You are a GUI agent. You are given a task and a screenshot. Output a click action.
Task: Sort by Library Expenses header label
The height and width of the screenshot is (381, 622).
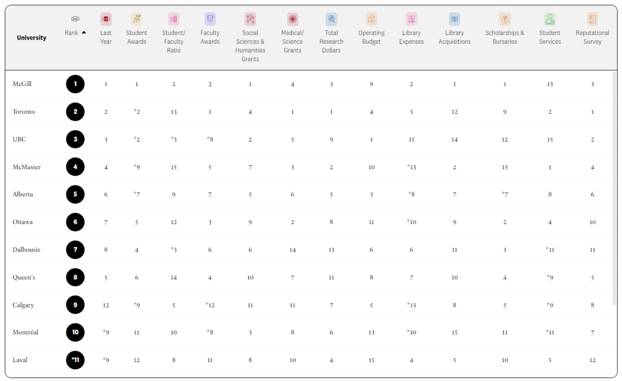pos(411,37)
